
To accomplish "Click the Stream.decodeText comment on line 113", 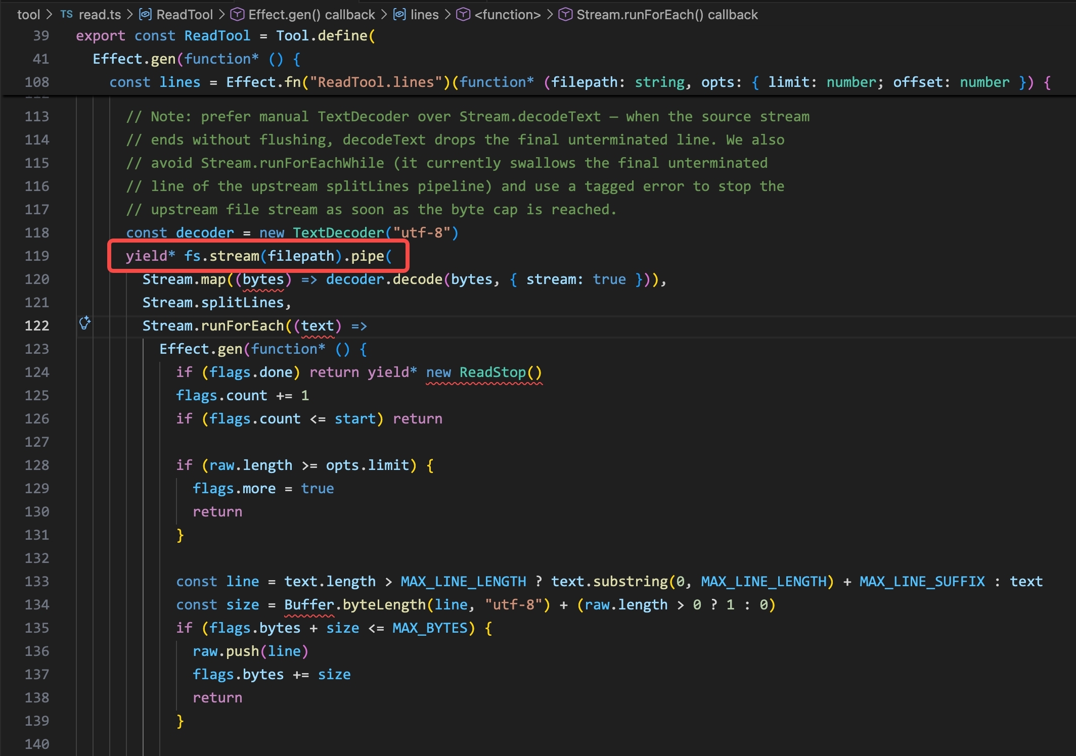I will pos(530,117).
